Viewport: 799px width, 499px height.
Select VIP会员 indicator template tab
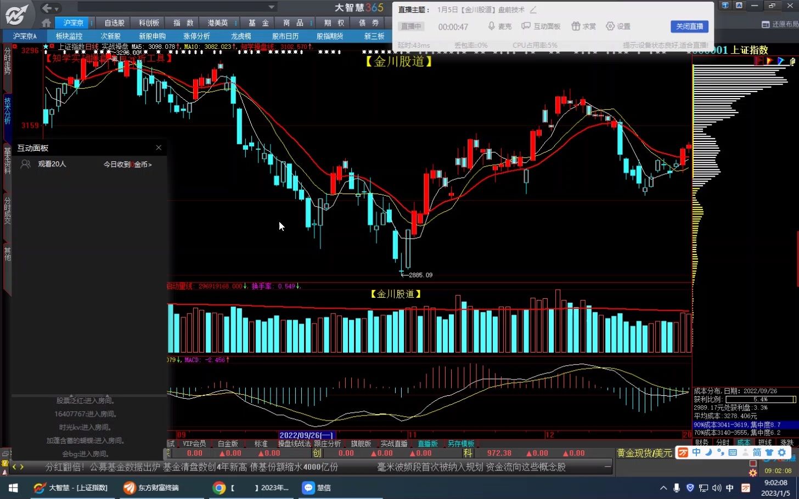(194, 444)
